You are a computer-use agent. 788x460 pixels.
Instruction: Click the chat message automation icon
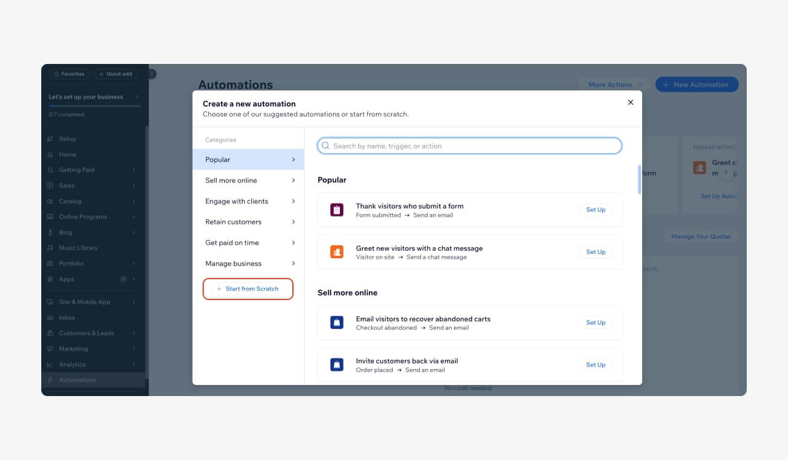click(x=336, y=252)
